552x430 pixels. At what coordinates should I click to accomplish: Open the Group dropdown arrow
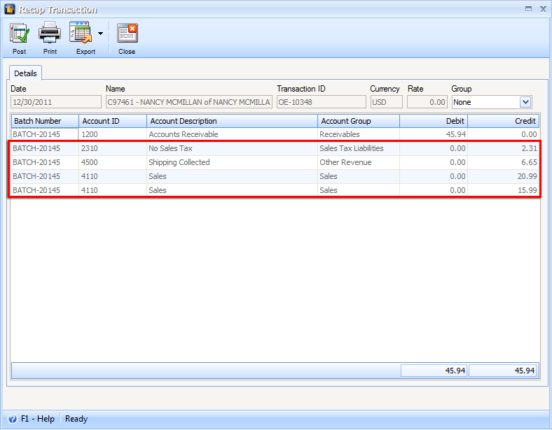tap(525, 102)
